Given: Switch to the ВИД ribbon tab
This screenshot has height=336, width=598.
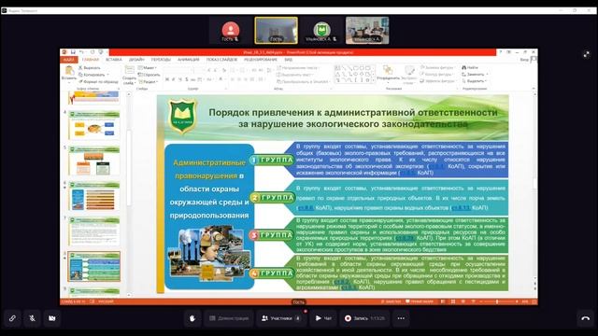Looking at the screenshot, I should pyautogui.click(x=289, y=60).
